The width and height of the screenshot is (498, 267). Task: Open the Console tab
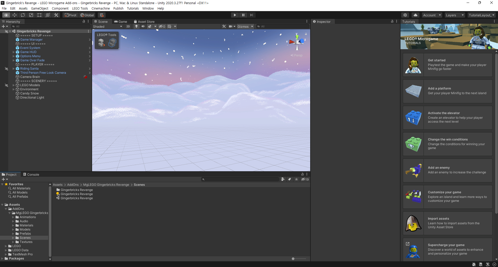(x=31, y=175)
